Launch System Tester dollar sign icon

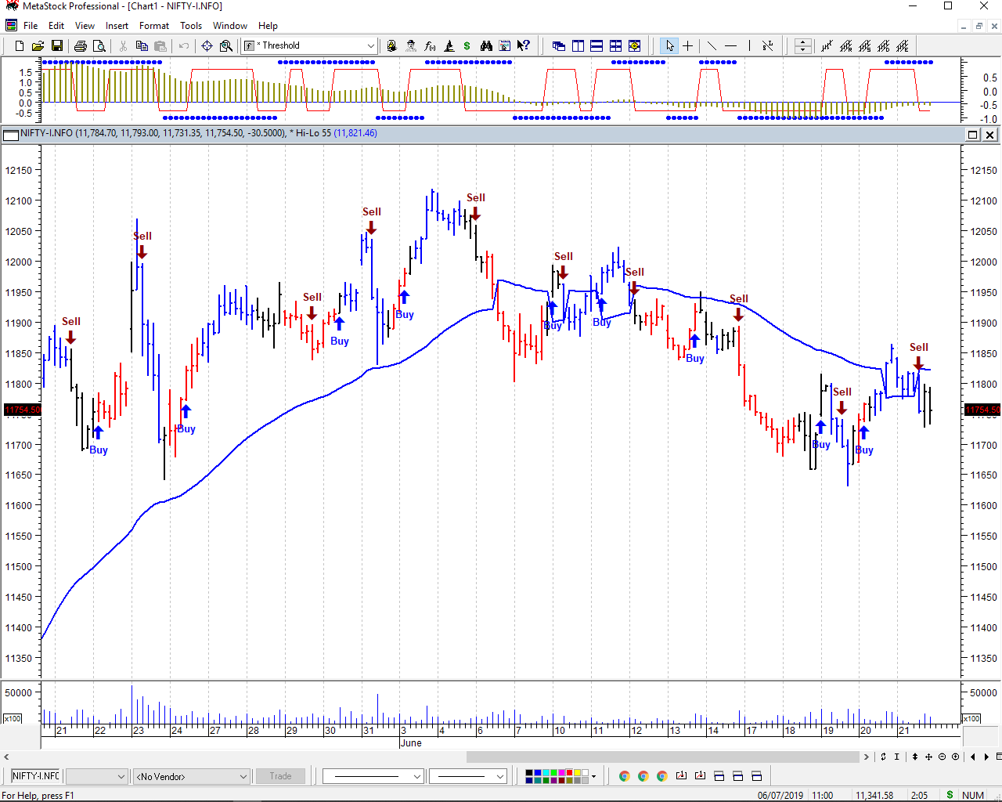(x=467, y=46)
